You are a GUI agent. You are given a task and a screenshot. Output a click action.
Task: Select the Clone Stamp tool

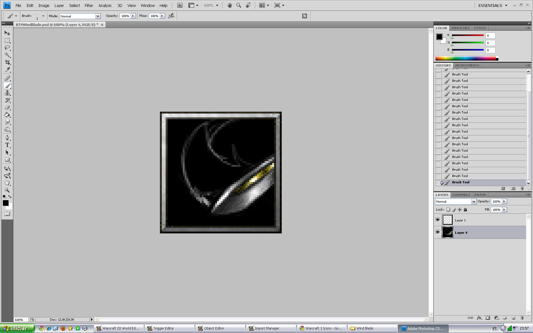[x=7, y=93]
